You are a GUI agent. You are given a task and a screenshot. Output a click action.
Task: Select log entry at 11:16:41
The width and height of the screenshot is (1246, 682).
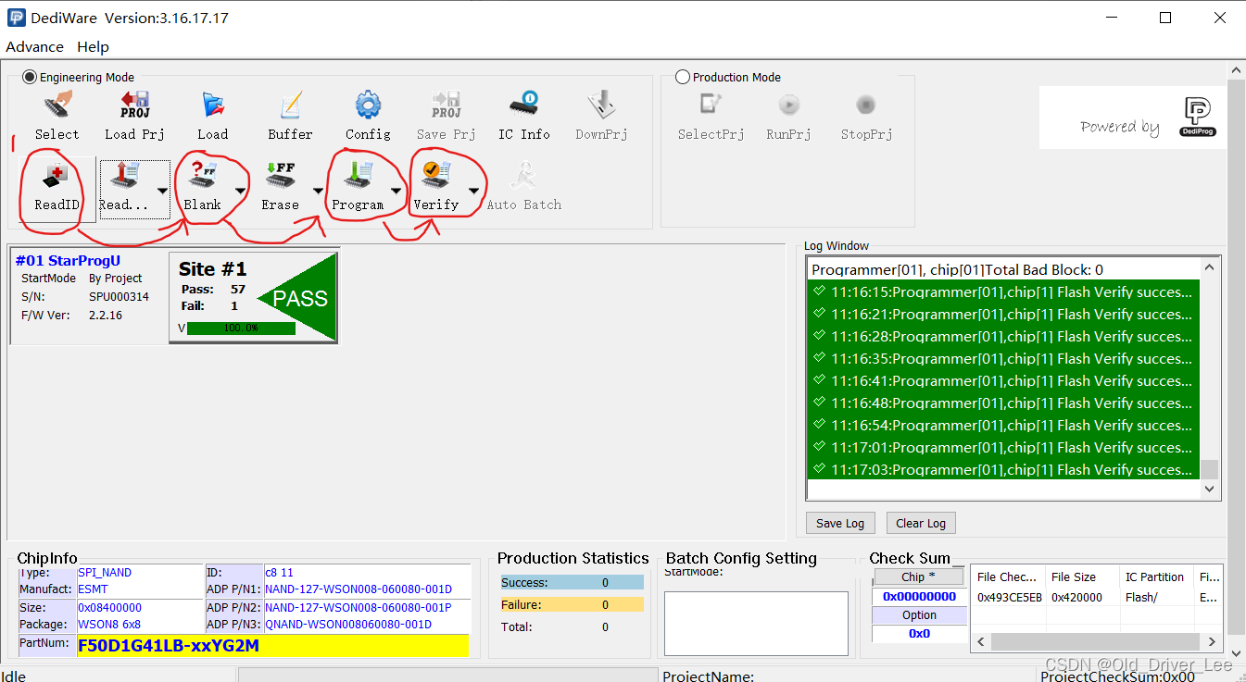tap(1003, 380)
